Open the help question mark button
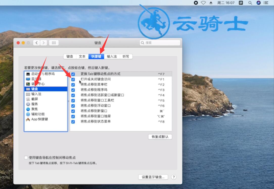Viewport: 274px width, 189px height. 173,177
